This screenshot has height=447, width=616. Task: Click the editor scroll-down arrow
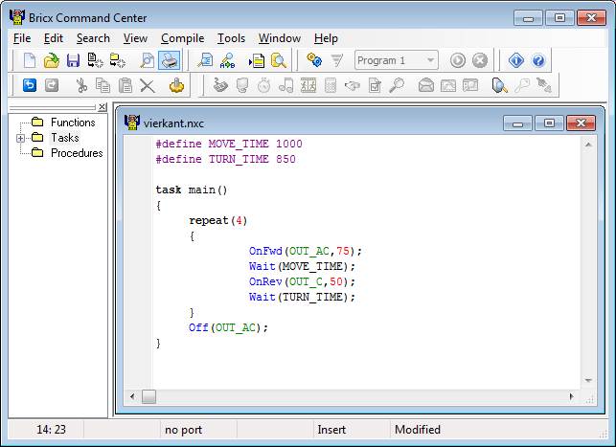click(x=588, y=380)
